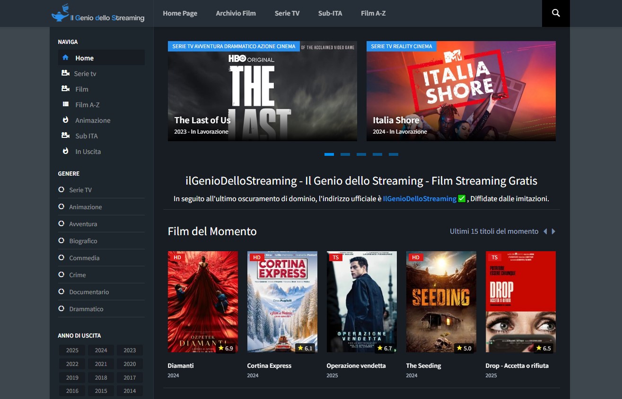622x399 pixels.
Task: Filter by release year 2024
Action: 101,350
